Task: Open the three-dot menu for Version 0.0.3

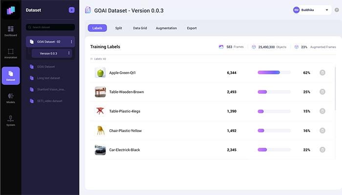Action: point(69,53)
